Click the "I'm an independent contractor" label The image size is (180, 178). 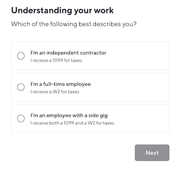click(68, 53)
